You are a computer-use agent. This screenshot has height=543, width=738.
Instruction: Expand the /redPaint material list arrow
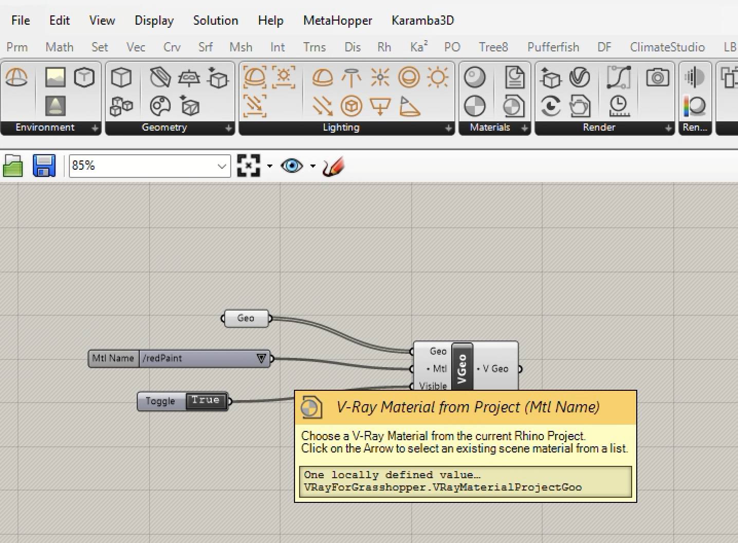click(x=261, y=358)
